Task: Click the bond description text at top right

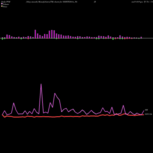Action: pyautogui.click(x=142, y=2)
